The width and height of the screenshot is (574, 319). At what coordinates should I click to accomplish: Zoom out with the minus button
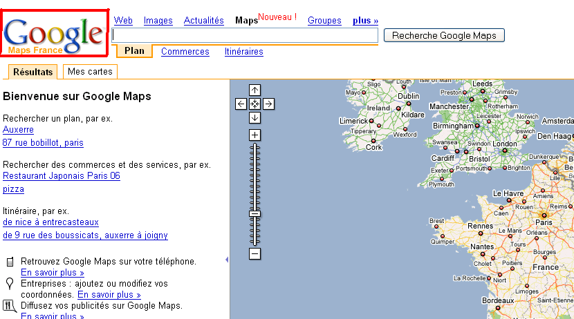[x=254, y=253]
